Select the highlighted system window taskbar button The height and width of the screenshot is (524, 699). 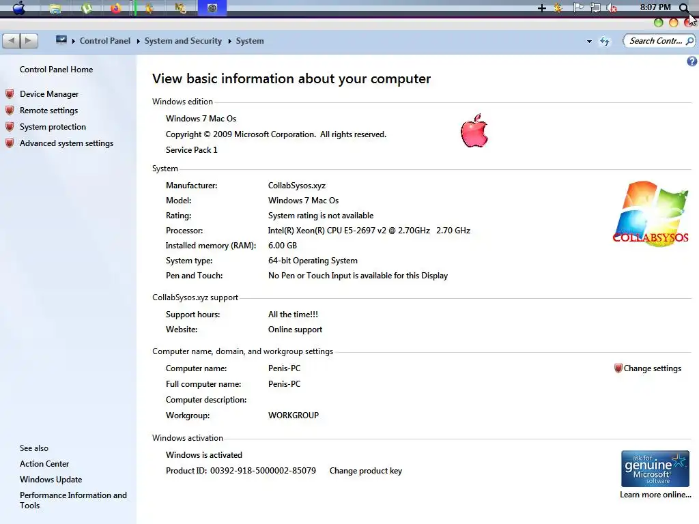point(212,8)
